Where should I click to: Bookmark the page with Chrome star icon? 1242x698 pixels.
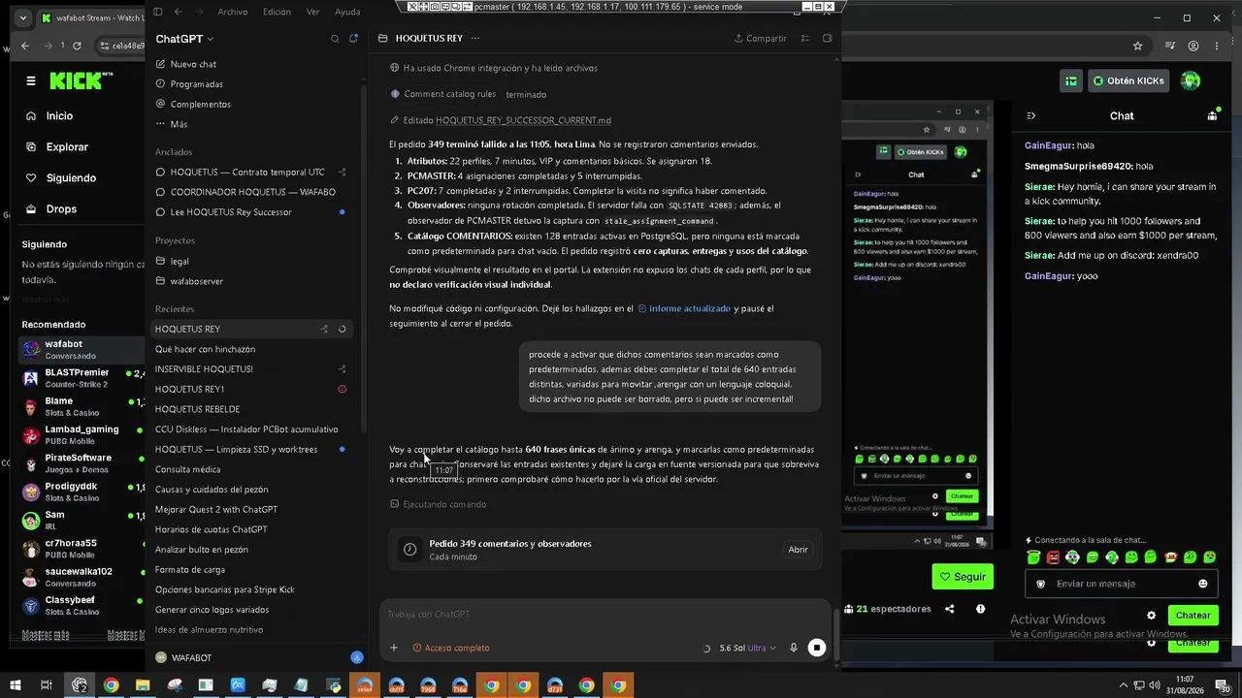[x=1139, y=46]
